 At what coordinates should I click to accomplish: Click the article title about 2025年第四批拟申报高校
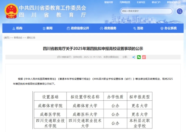tap(93, 49)
